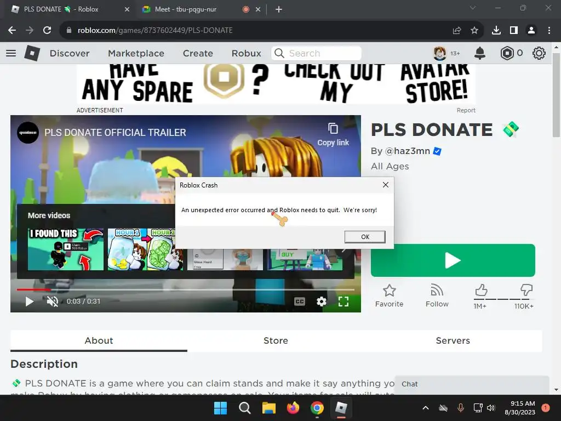Open volume control in system tray
This screenshot has height=421, width=561.
tap(491, 408)
